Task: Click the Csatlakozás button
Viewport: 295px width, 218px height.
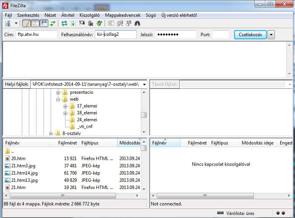Action: [x=250, y=35]
